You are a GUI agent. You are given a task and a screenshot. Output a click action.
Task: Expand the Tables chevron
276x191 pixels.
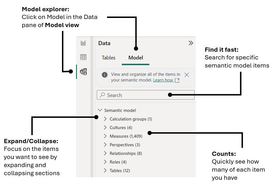(105, 171)
